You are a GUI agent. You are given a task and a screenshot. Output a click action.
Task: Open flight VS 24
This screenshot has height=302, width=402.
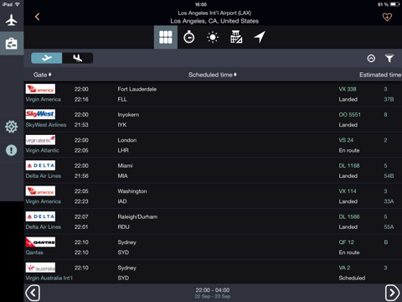(346, 140)
